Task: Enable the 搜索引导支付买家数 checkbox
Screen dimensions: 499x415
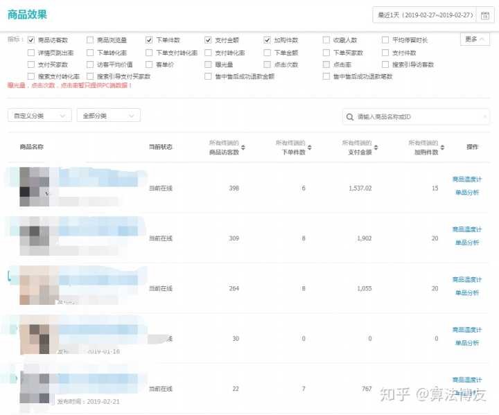Action: (90, 76)
